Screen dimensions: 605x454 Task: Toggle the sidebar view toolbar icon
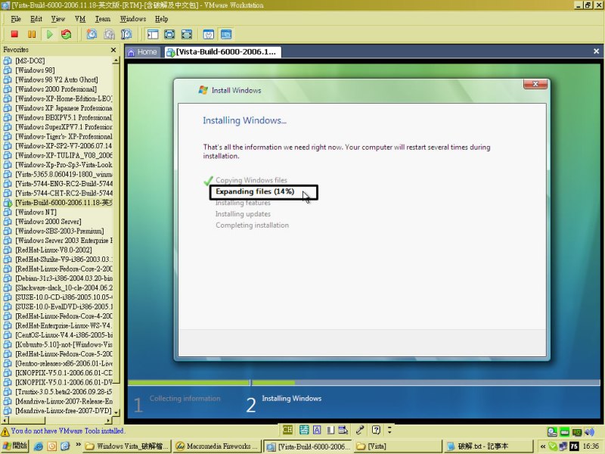tap(153, 34)
